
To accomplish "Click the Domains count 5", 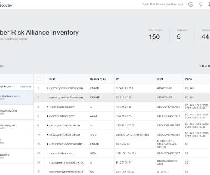I will (x=179, y=37).
